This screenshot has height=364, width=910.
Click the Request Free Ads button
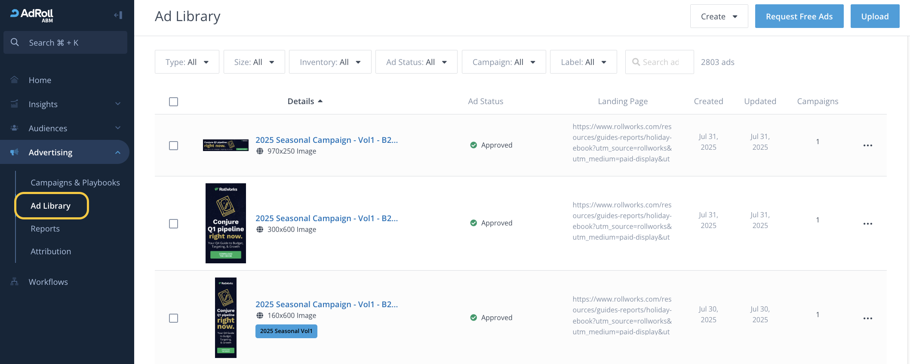(x=799, y=16)
